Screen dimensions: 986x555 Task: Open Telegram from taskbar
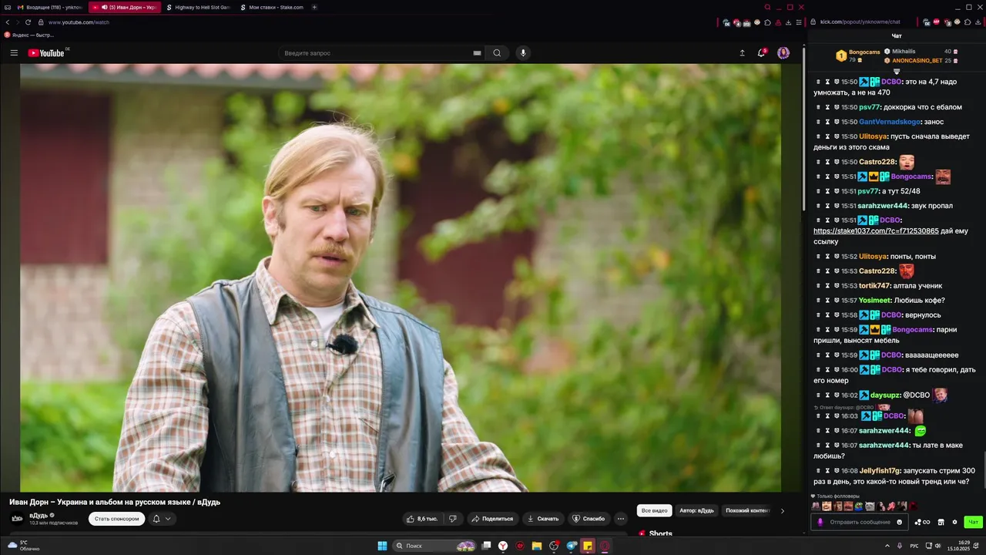coord(571,546)
